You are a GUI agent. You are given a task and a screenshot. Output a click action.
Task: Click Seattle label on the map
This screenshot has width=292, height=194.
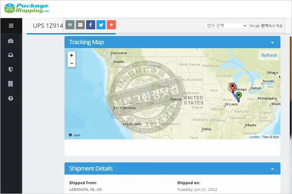[x=118, y=61]
